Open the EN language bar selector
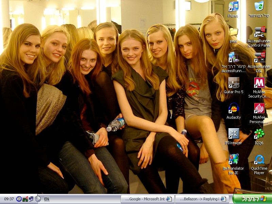The image size is (272, 204). click(x=47, y=199)
